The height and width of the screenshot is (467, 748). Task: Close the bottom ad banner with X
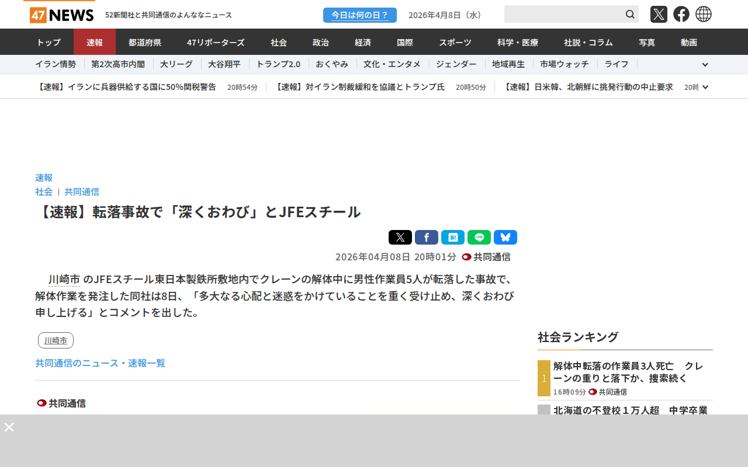[x=9, y=427]
